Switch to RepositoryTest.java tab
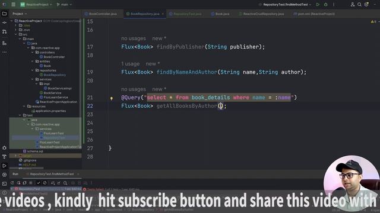Image resolution: width=380 pixels, height=213 pixels. click(186, 14)
